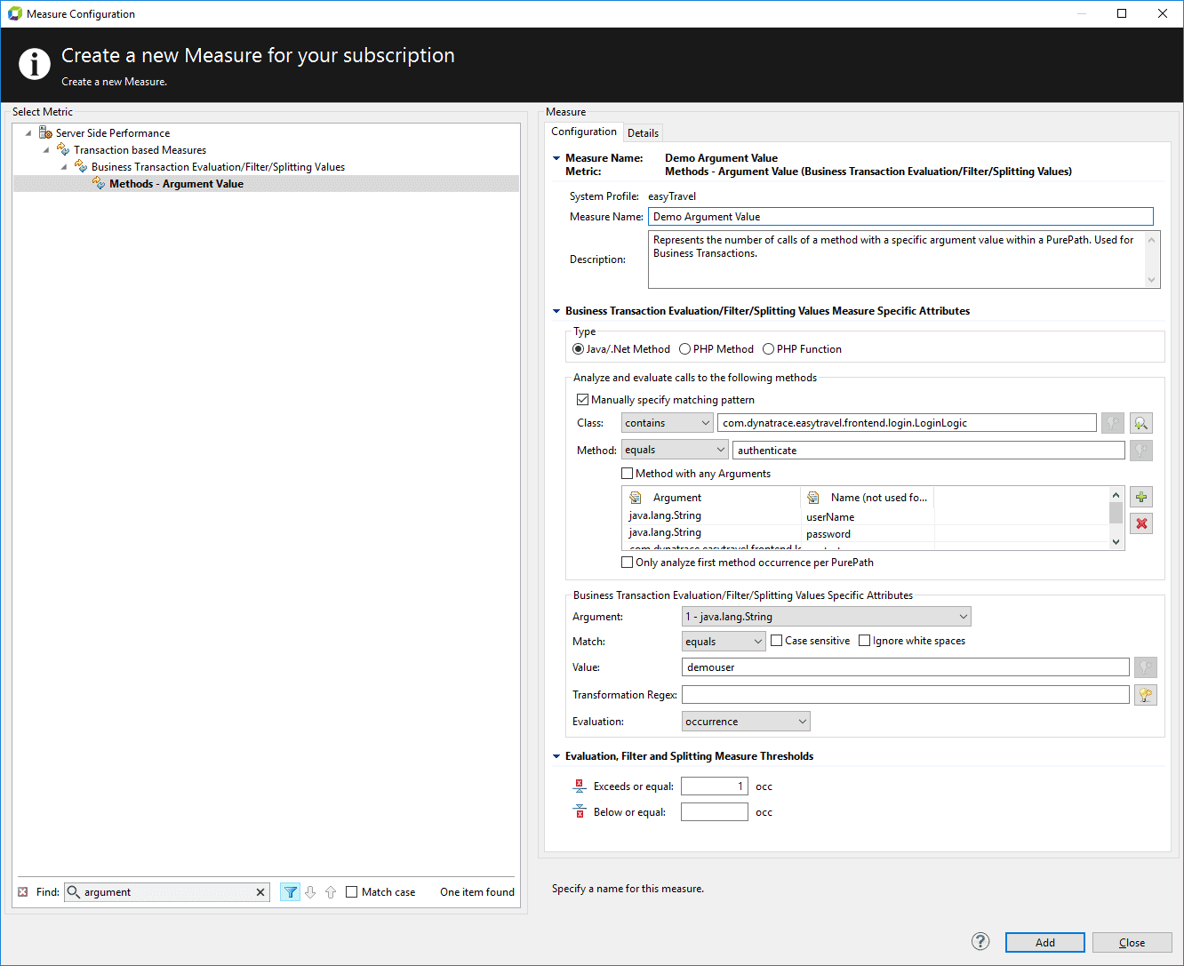Click the argument table scroll up arrow
Viewport: 1184px width, 966px height.
tap(1116, 495)
